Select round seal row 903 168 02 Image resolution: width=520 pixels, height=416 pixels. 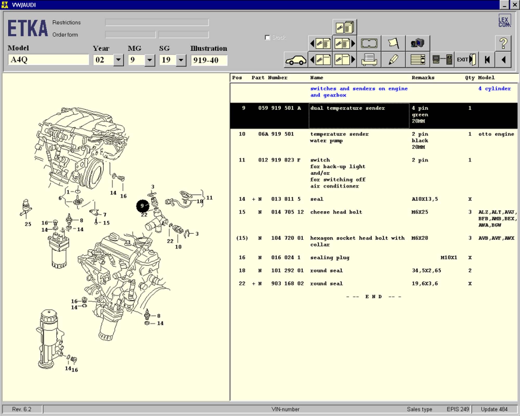[x=374, y=284]
